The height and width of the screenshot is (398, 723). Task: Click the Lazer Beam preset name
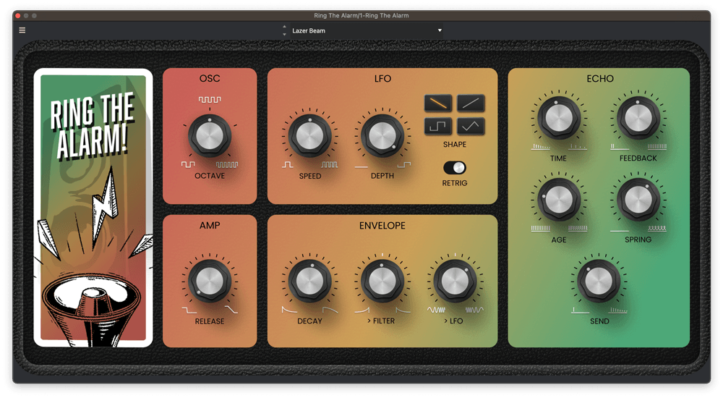pos(309,30)
